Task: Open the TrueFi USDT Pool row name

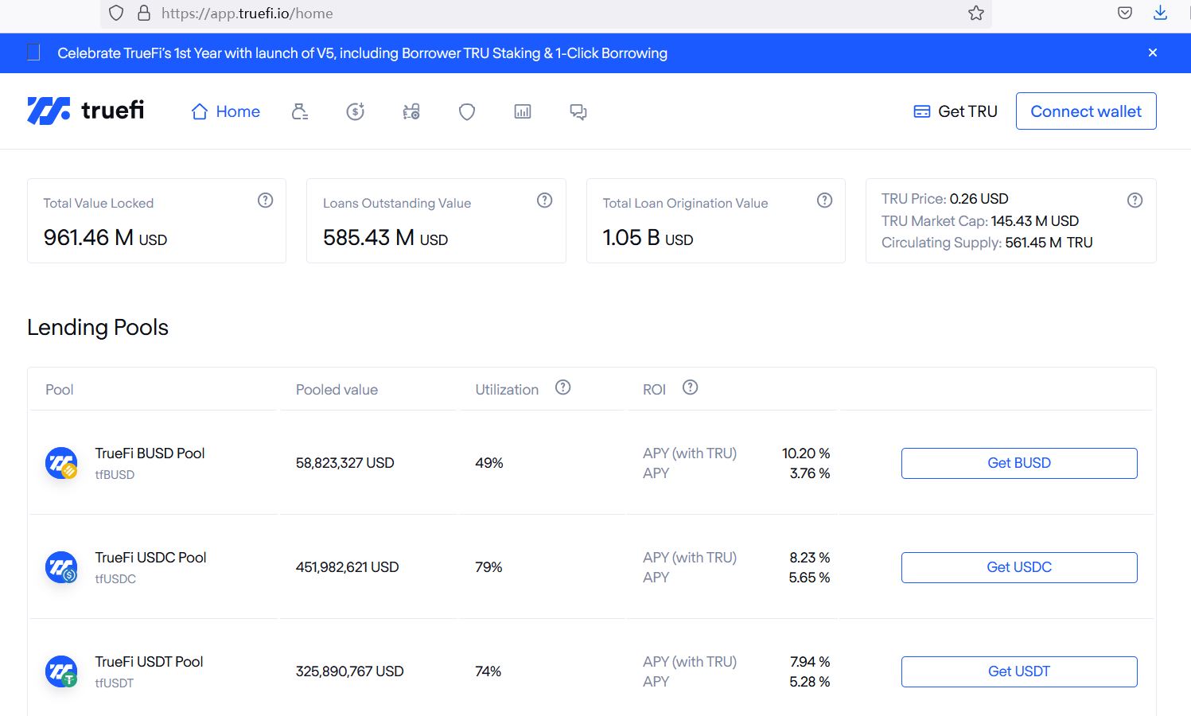Action: [x=149, y=662]
